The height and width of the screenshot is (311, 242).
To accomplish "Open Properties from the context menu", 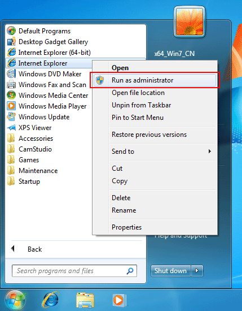I will [126, 227].
